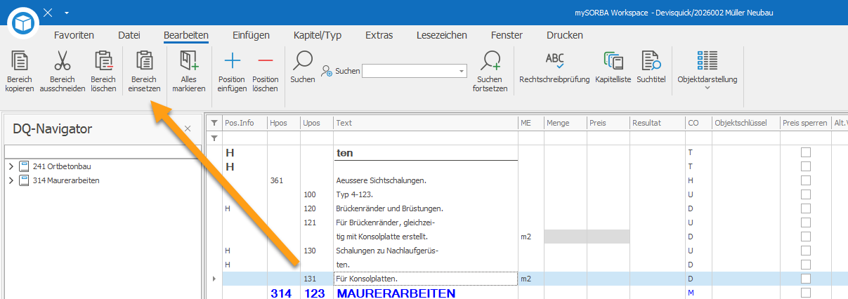Expand 241 Ortbetonbau tree node

click(11, 166)
